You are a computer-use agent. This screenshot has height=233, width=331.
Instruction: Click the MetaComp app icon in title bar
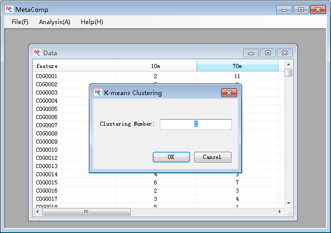click(x=9, y=10)
